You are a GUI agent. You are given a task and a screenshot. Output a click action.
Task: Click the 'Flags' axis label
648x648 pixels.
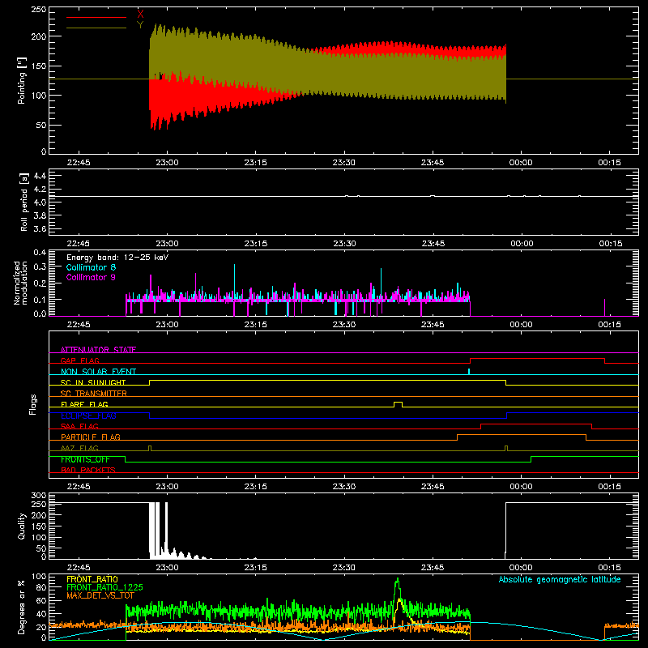tap(33, 404)
